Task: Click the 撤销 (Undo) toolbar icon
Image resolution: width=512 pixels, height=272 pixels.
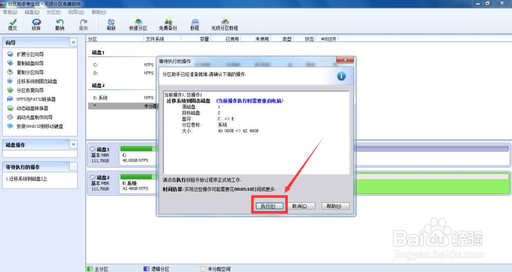Action: point(60,25)
